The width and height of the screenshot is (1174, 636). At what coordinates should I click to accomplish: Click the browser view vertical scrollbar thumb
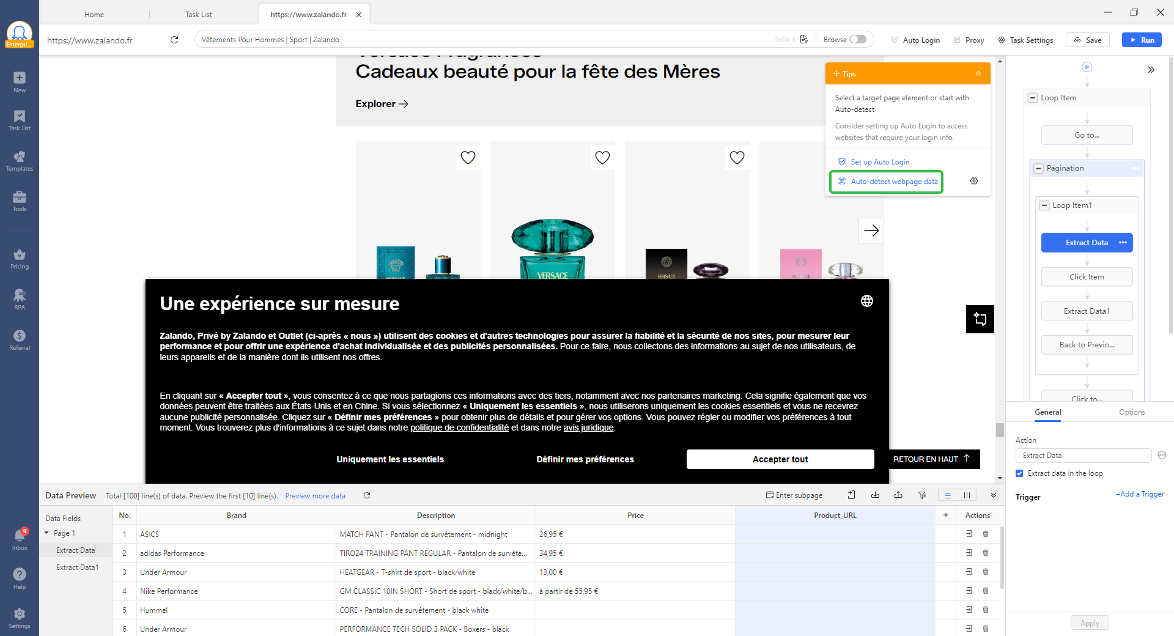(1000, 430)
